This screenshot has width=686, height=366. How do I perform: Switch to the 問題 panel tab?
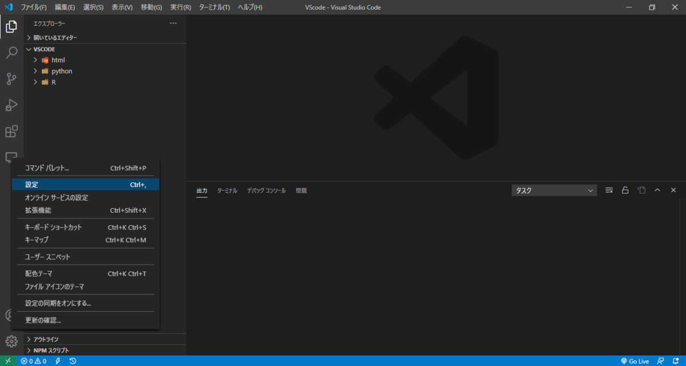pyautogui.click(x=301, y=190)
